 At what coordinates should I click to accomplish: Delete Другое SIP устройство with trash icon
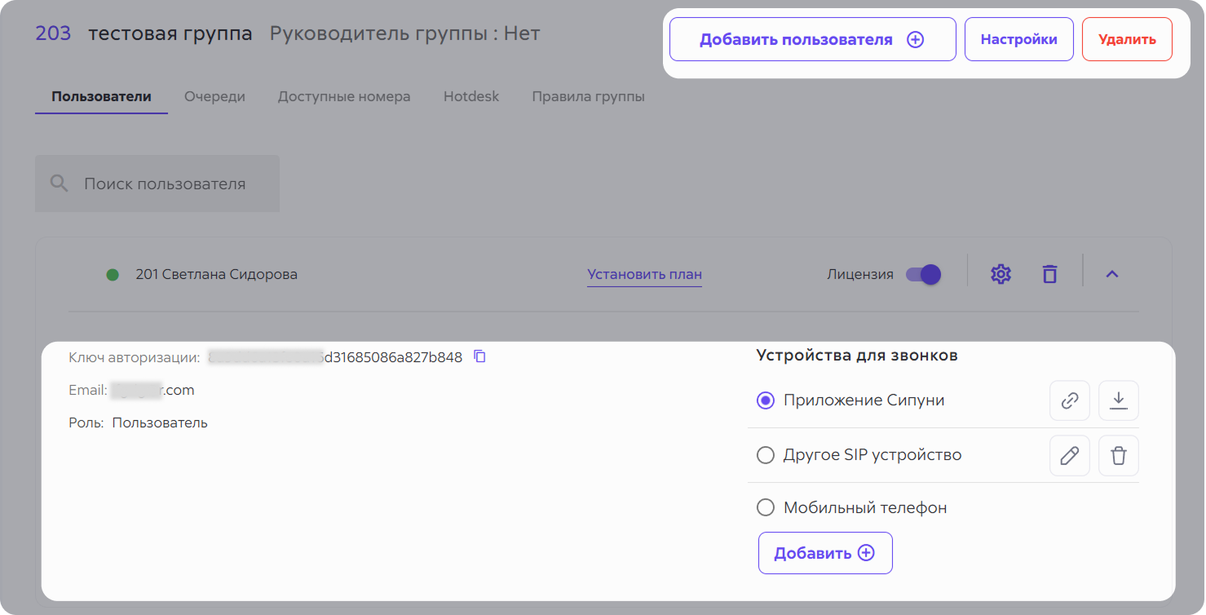pos(1118,455)
